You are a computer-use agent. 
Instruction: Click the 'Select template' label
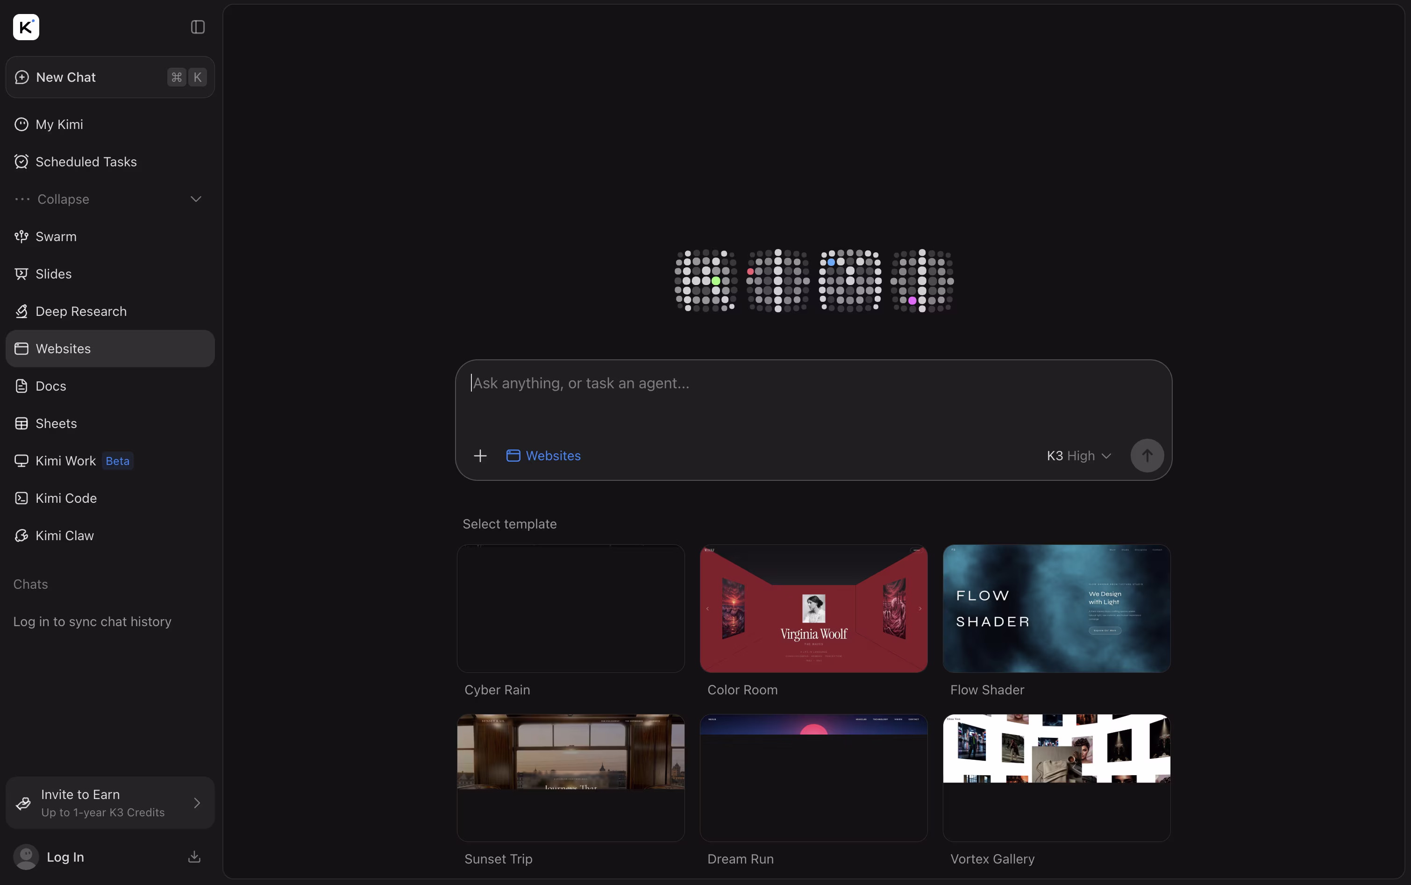pos(510,524)
